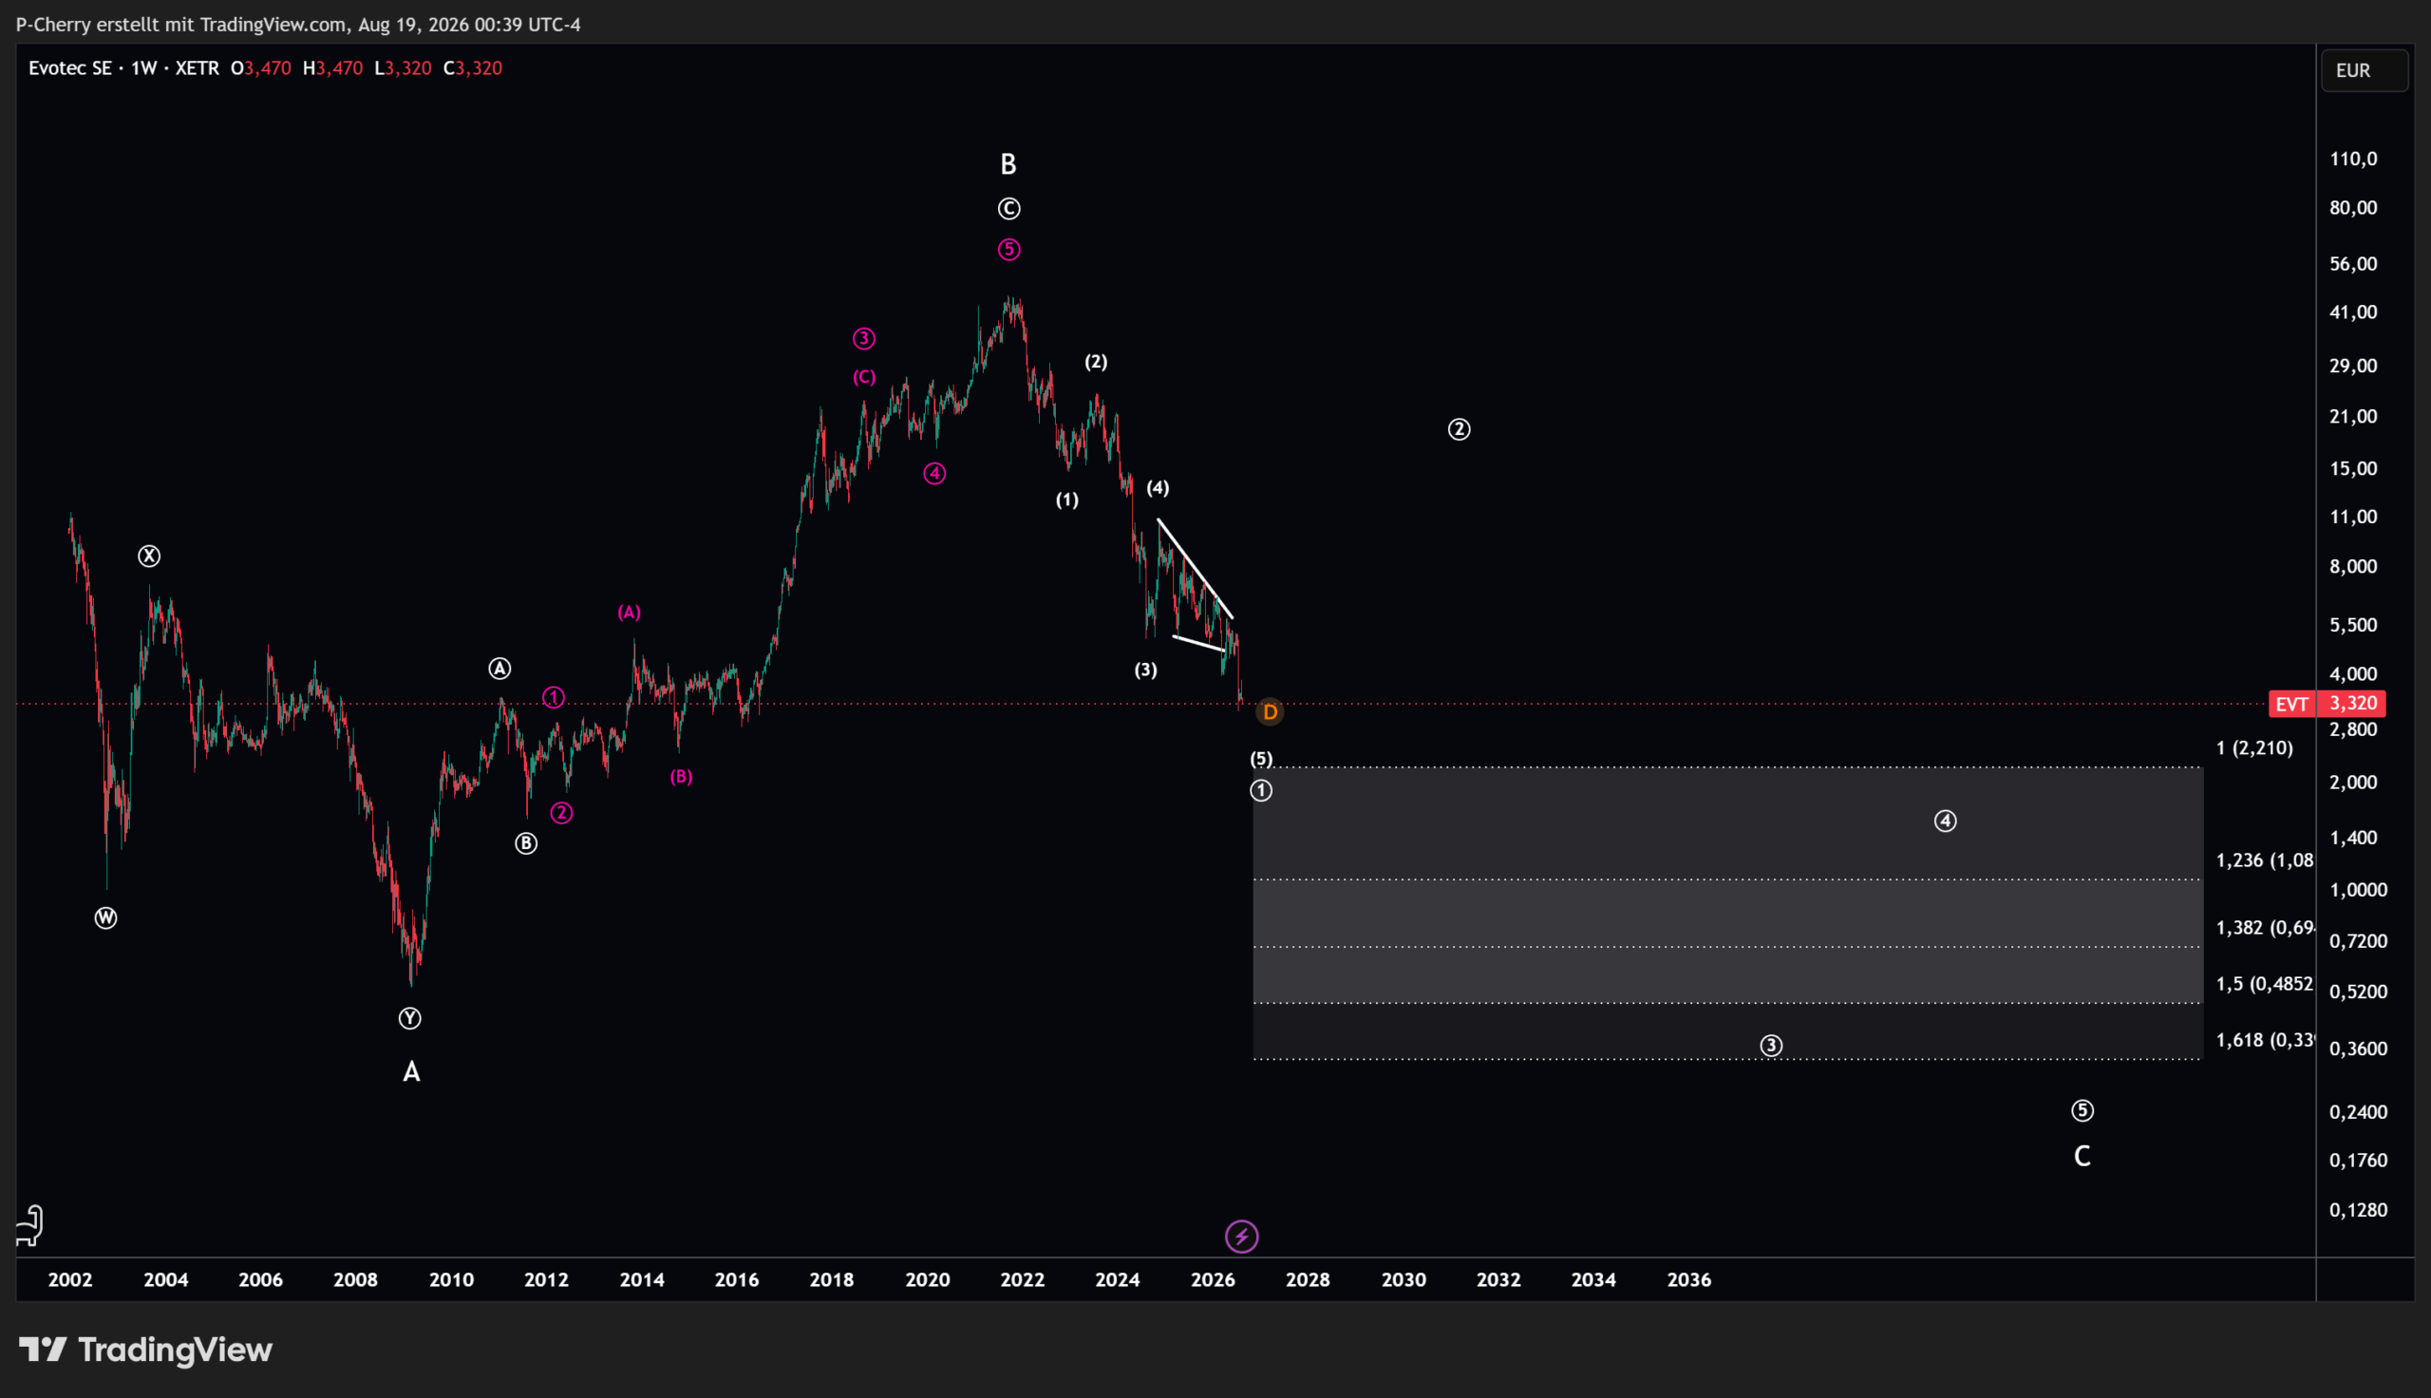
Task: Select the white circled 3 projection label
Action: [1771, 1046]
